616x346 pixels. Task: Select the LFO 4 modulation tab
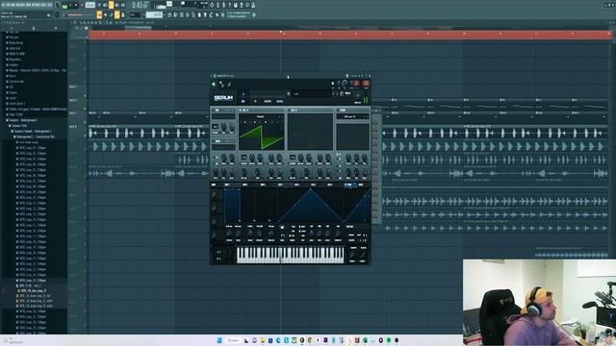pos(329,185)
